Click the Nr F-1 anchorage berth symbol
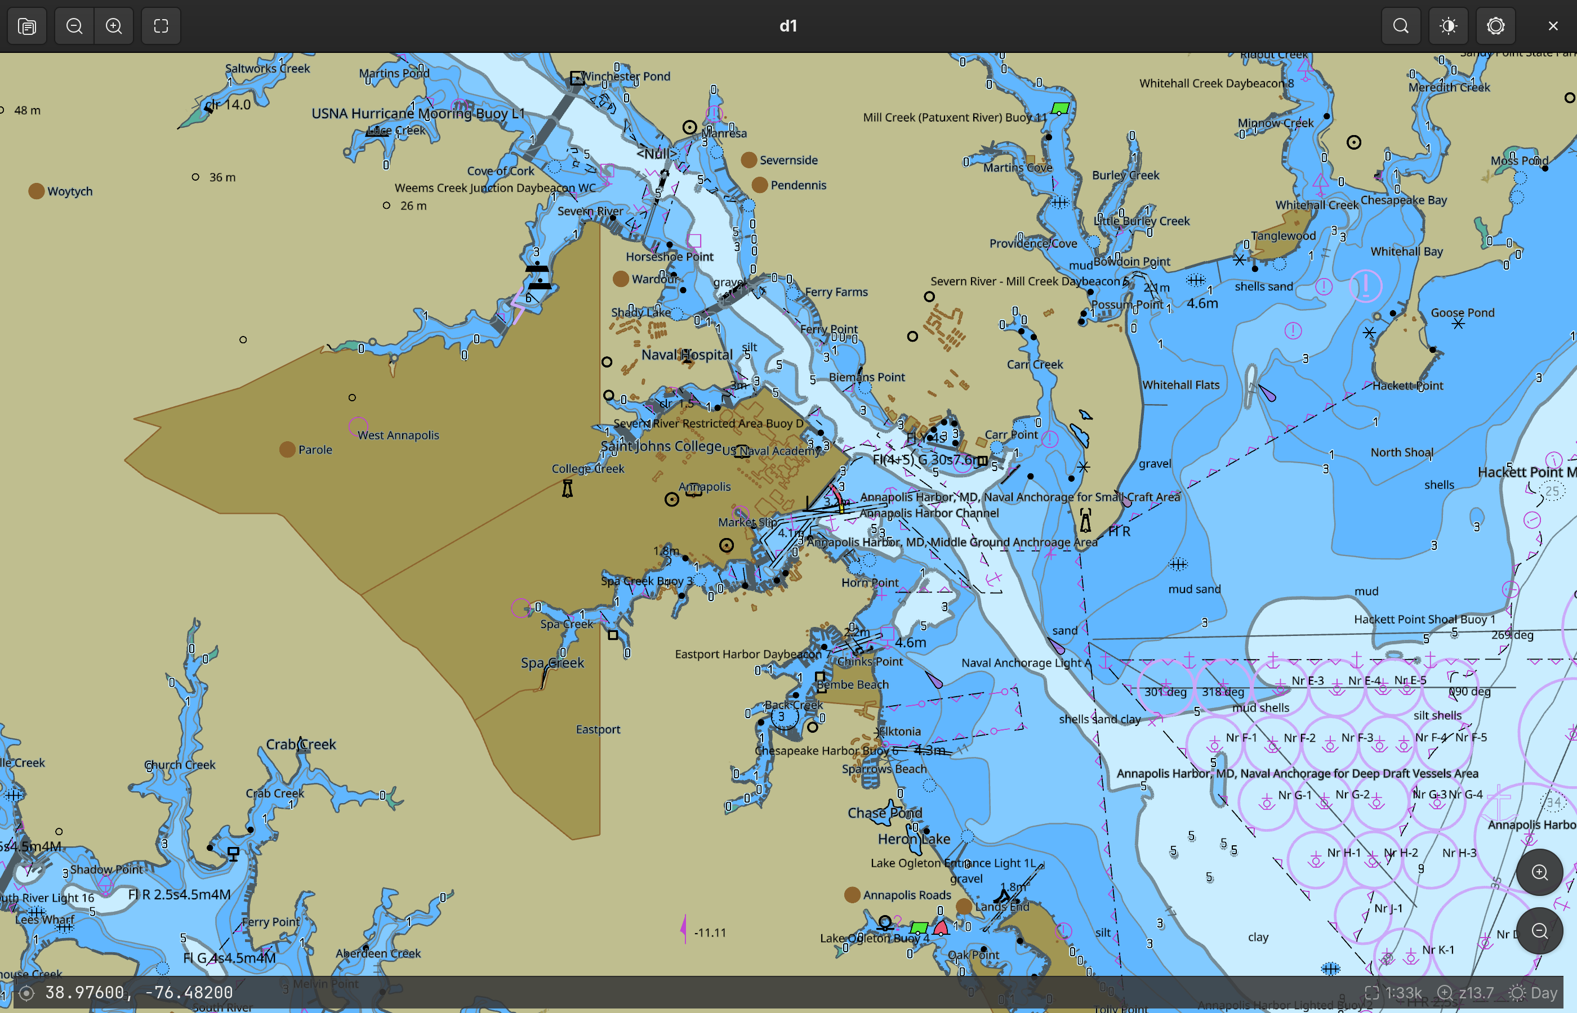This screenshot has height=1013, width=1577. (x=1214, y=745)
